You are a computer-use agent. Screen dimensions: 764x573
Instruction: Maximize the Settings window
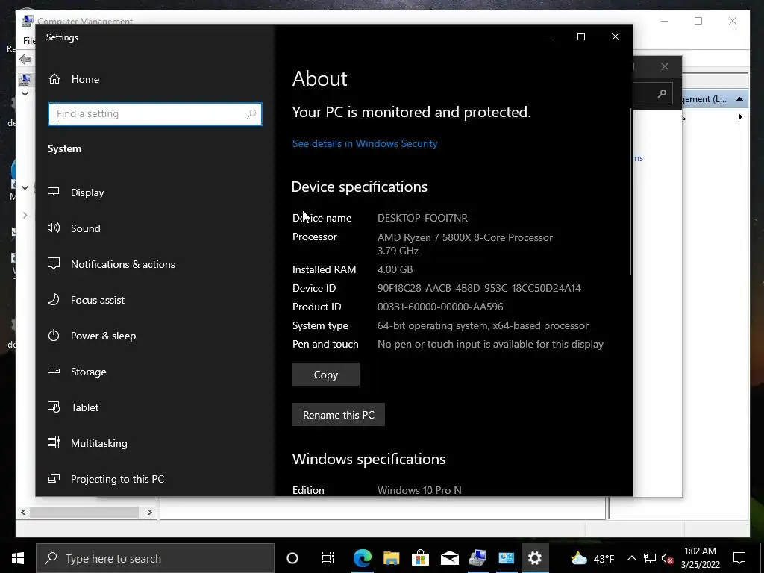click(580, 37)
